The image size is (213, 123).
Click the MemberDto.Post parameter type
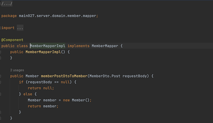(105, 76)
